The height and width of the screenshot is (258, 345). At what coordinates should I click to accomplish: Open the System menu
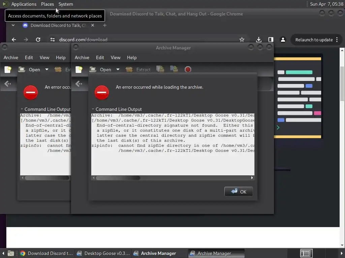[x=66, y=4]
